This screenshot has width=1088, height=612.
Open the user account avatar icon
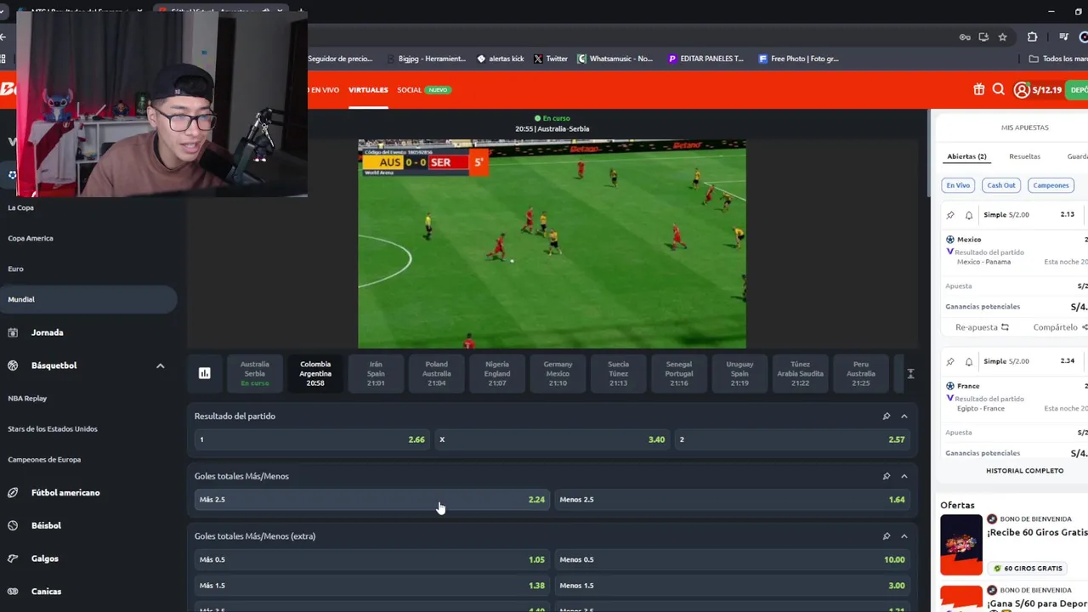point(1022,89)
